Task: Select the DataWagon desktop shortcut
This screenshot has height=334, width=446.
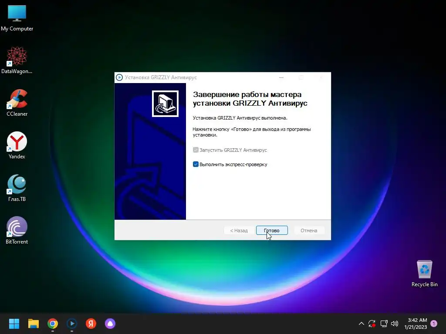Action: (17, 60)
